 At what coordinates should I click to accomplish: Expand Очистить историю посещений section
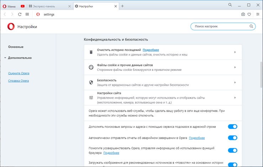[x=163, y=52]
